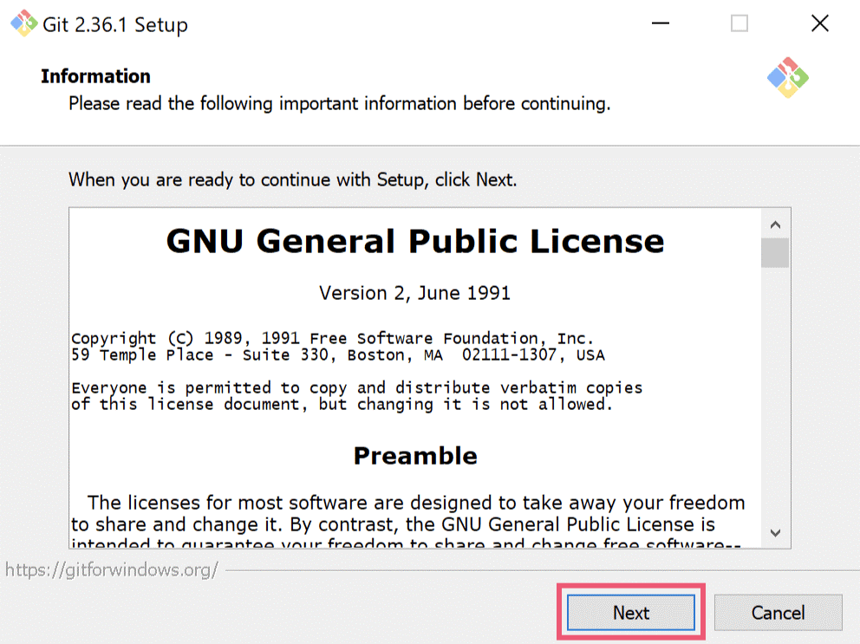The height and width of the screenshot is (644, 860).
Task: Click the Preamble heading in license text
Action: 414,455
